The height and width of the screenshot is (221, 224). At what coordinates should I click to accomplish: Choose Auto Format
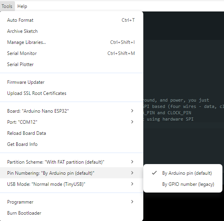tap(71, 20)
